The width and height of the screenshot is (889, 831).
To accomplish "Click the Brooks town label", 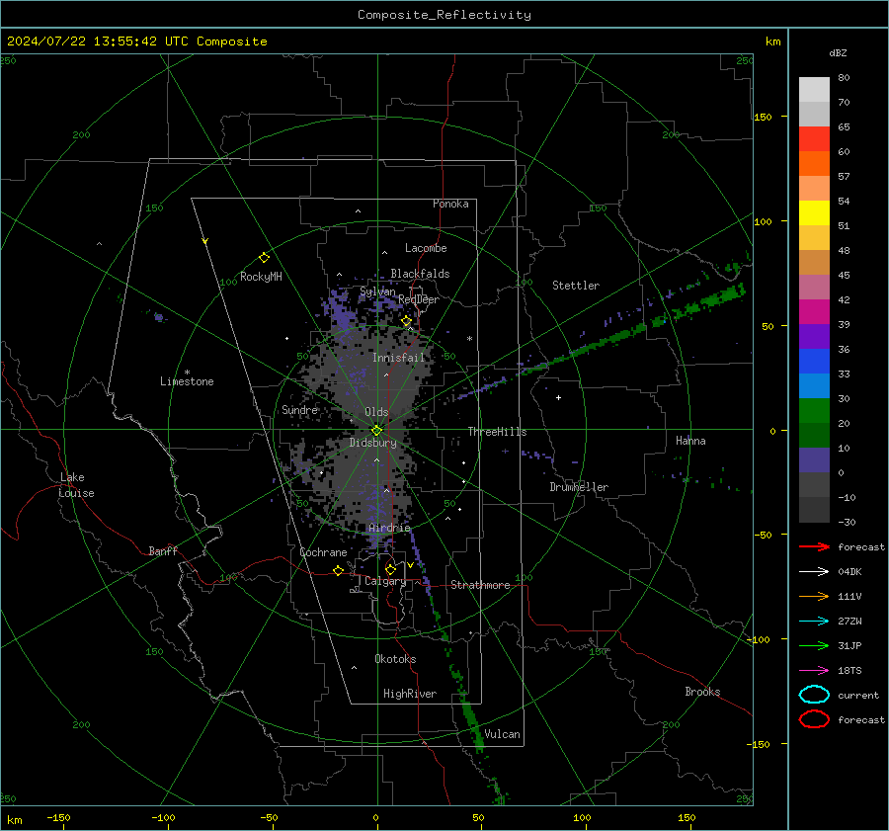I will tap(702, 692).
